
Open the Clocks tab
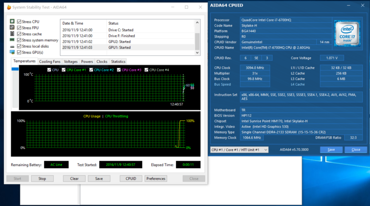pyautogui.click(x=102, y=61)
